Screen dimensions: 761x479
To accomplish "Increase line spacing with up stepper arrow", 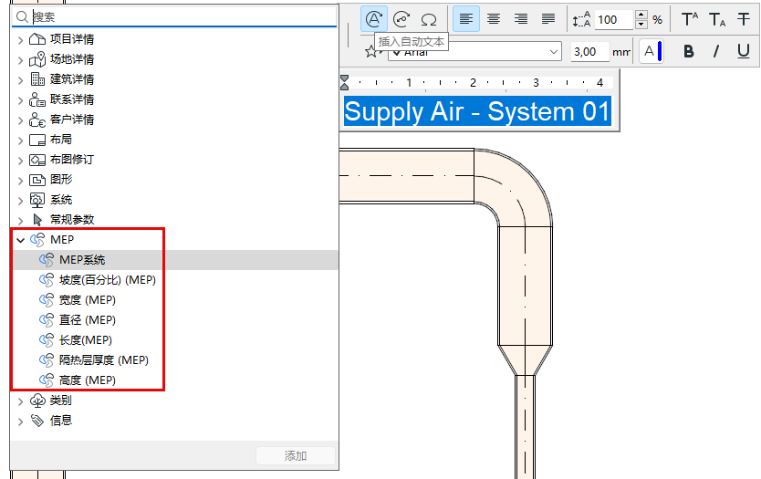I will click(641, 15).
